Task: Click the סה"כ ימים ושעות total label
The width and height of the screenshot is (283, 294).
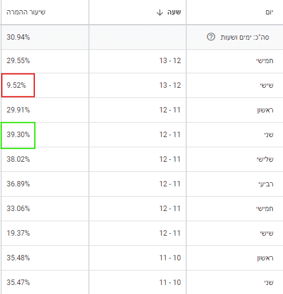Action: coord(245,37)
